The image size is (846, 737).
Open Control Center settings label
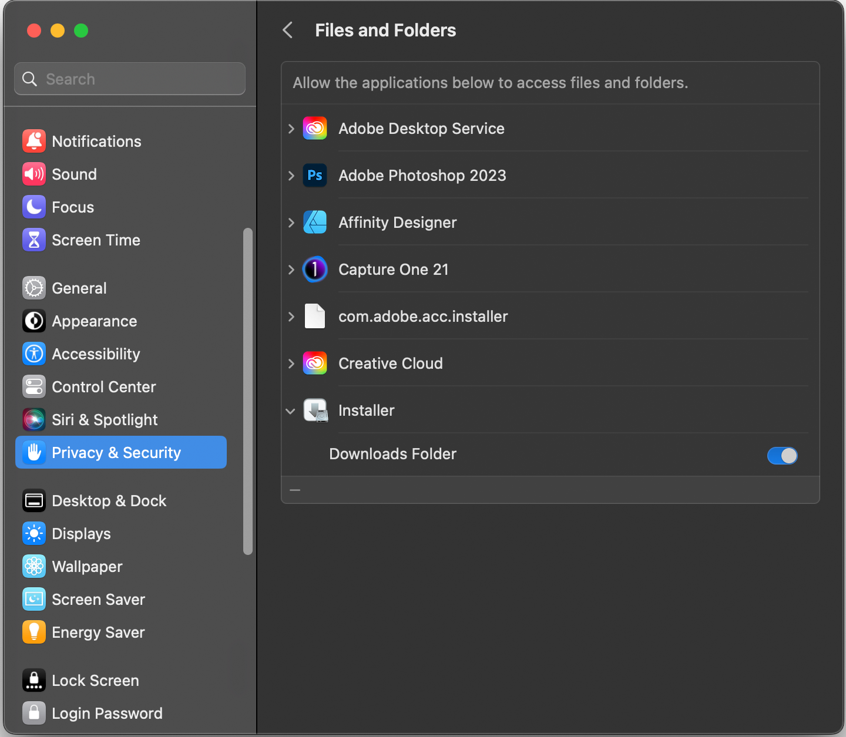tap(104, 387)
